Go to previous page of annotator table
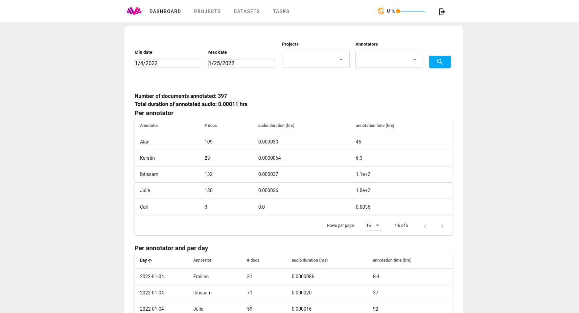The height and width of the screenshot is (313, 579). (425, 226)
